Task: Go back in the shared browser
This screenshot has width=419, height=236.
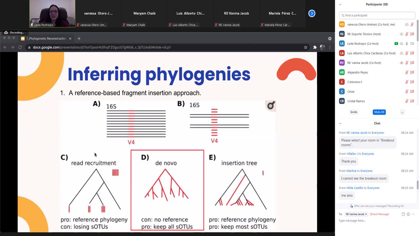Action: coord(5,47)
